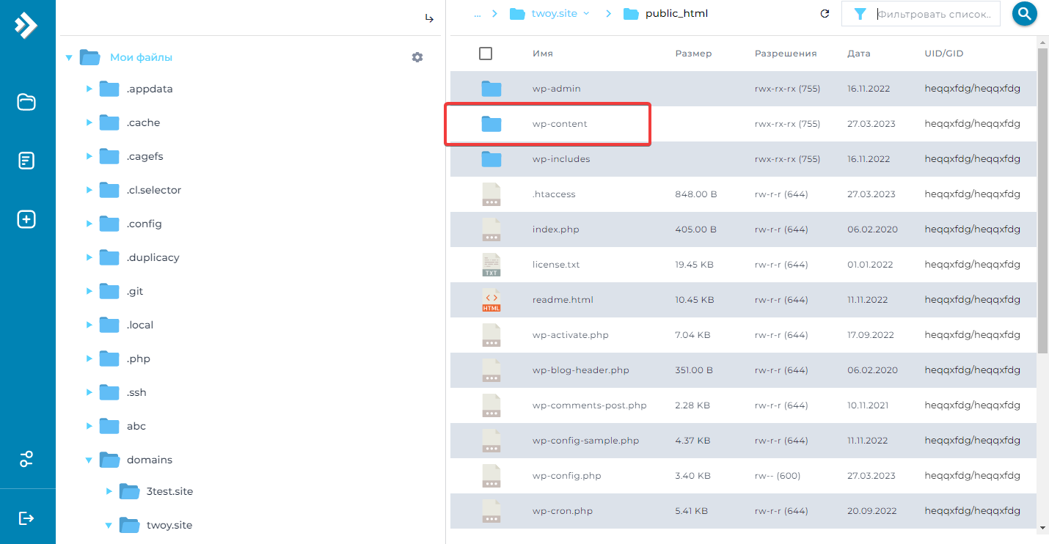The height and width of the screenshot is (544, 1049).
Task: Expand the .local folder arrow
Action: point(89,325)
